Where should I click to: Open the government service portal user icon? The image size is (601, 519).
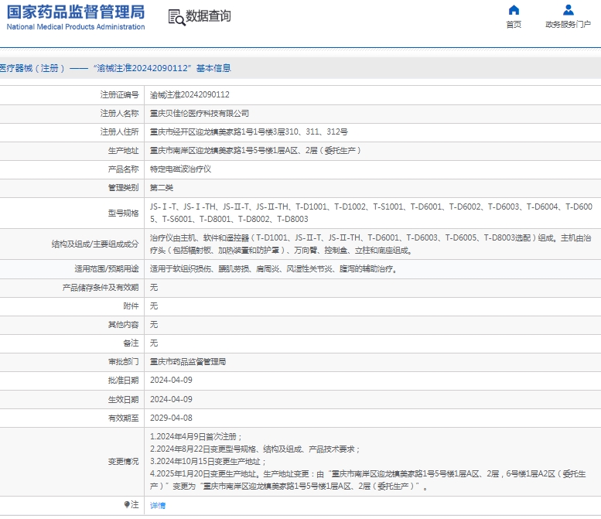pos(568,10)
